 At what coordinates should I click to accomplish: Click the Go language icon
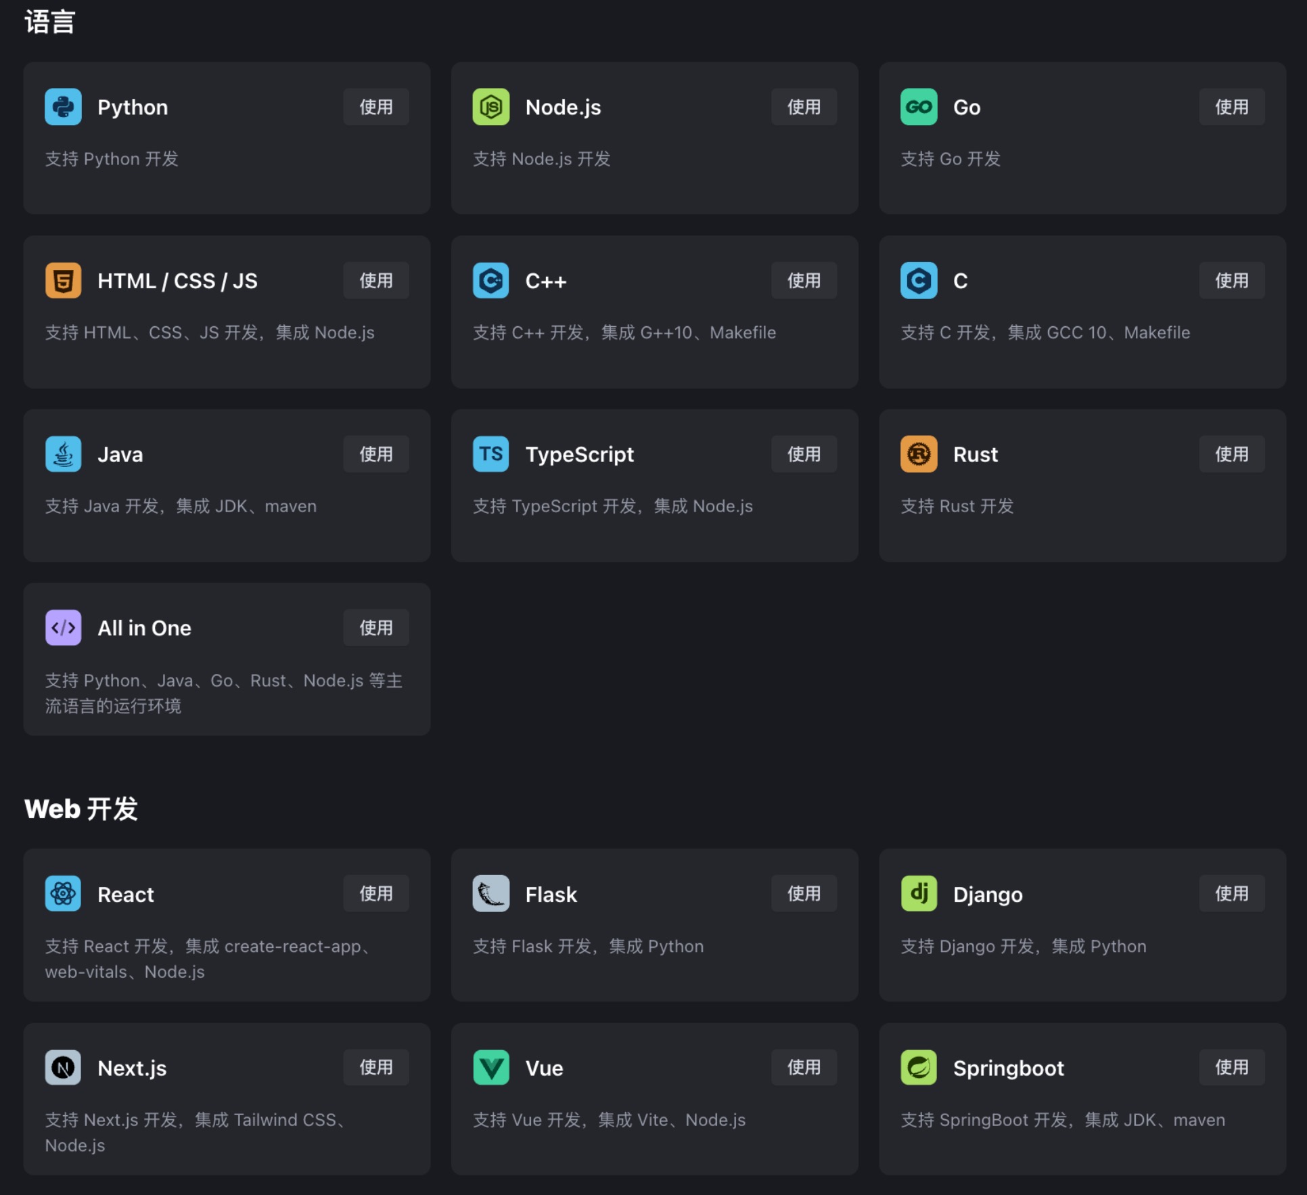[x=918, y=107]
